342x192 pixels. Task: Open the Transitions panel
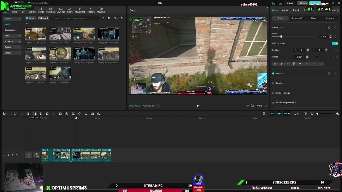pyautogui.click(x=50, y=10)
